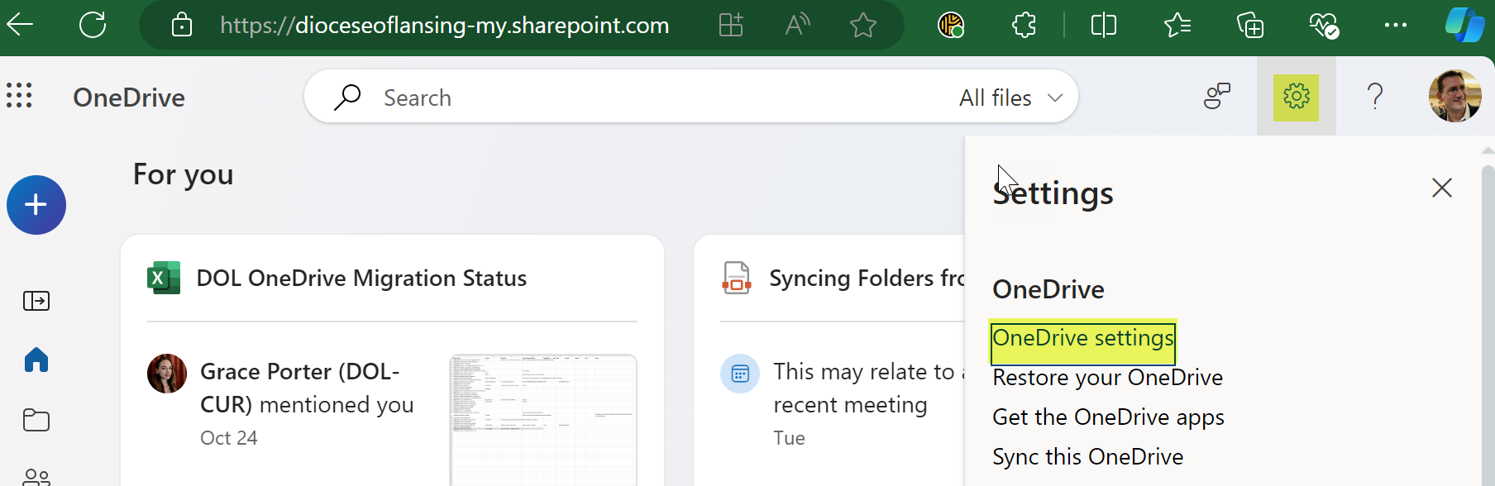Close settings via the gear icon
The image size is (1495, 486).
pyautogui.click(x=1297, y=97)
